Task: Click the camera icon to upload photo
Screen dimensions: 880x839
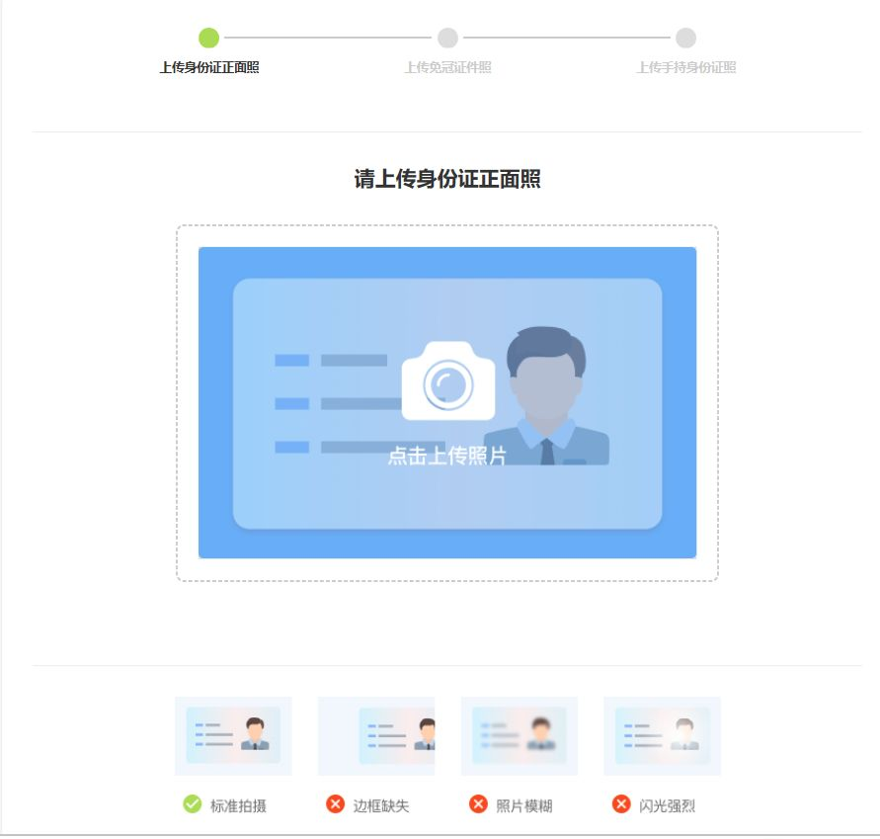Action: pos(447,381)
